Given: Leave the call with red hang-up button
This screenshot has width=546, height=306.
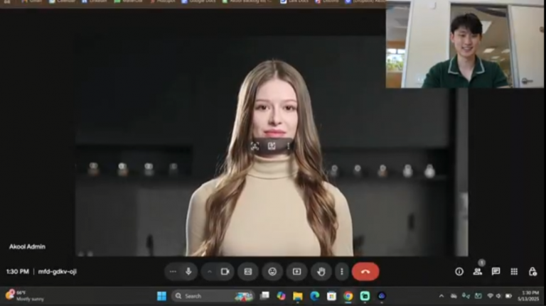Looking at the screenshot, I should 365,271.
